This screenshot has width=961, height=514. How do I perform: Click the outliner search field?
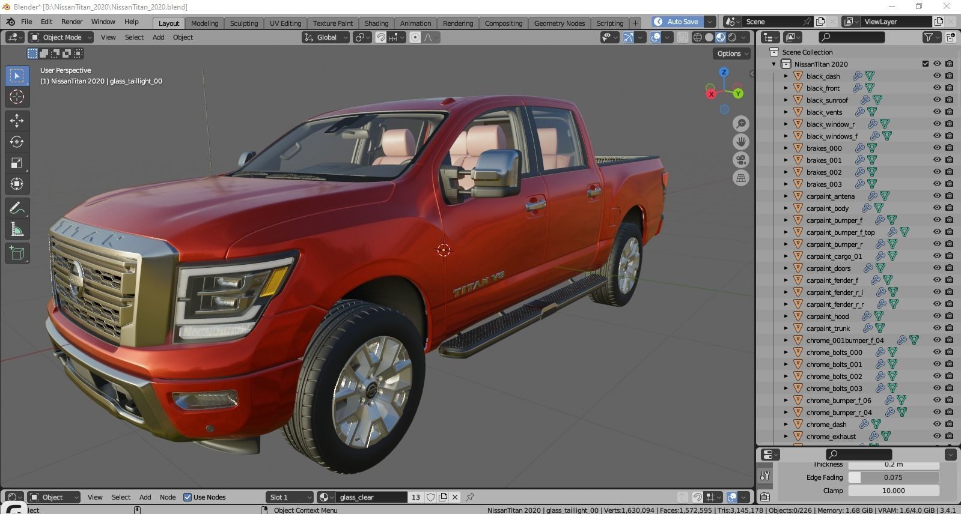(x=852, y=37)
